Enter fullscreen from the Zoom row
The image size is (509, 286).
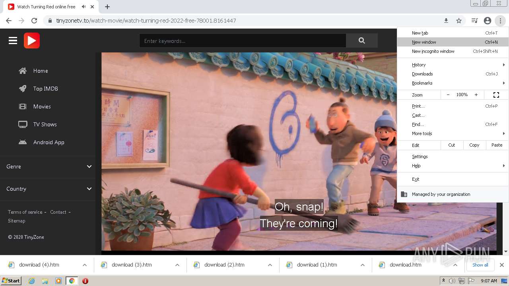pyautogui.click(x=496, y=95)
